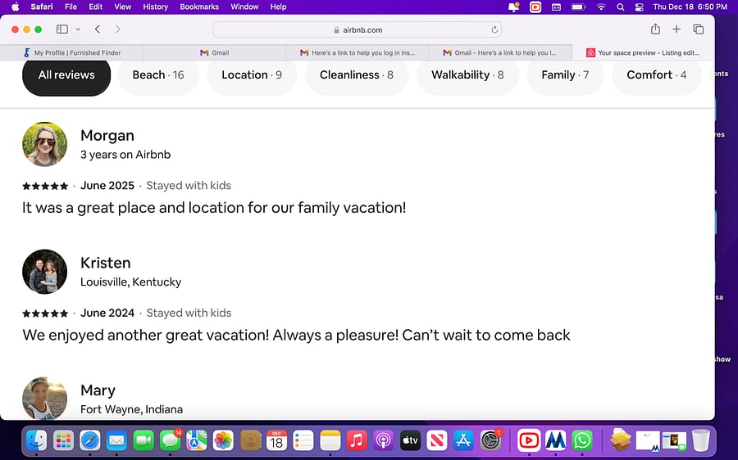Viewport: 738px width, 460px height.
Task: Go back with the back arrow
Action: [98, 29]
